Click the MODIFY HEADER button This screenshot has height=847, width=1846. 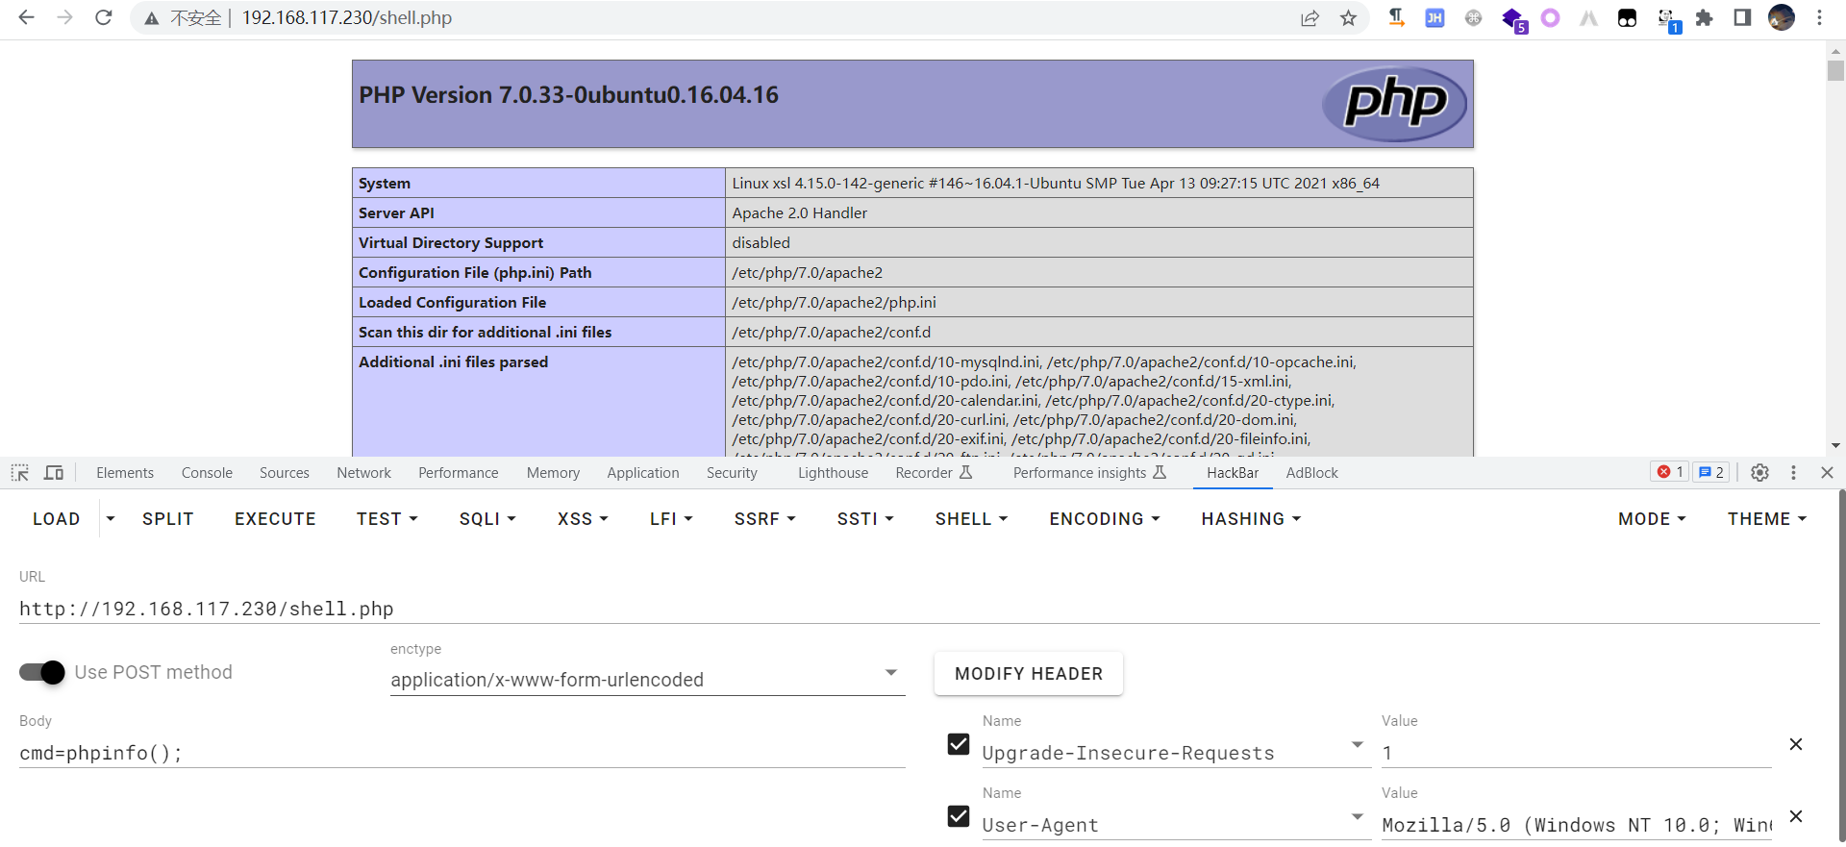click(1028, 674)
